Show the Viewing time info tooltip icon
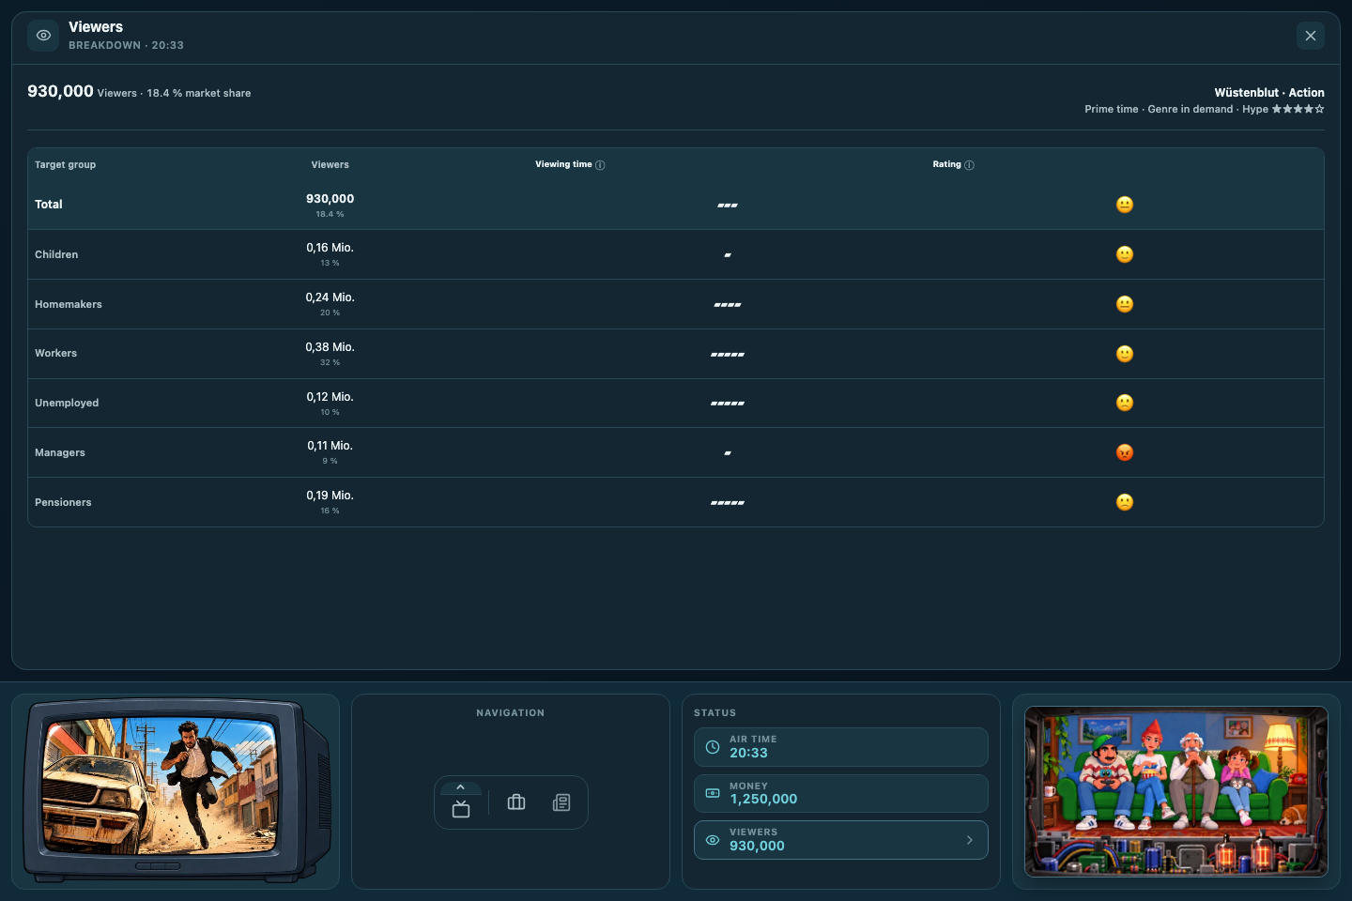The height and width of the screenshot is (901, 1352). (600, 165)
